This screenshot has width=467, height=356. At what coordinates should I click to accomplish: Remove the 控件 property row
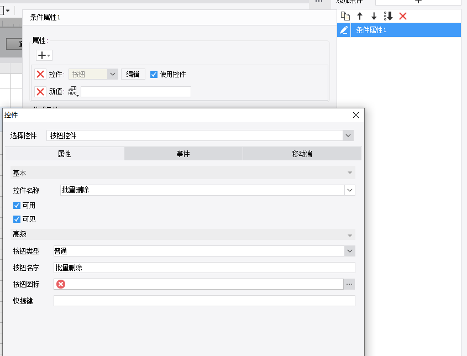tap(40, 74)
